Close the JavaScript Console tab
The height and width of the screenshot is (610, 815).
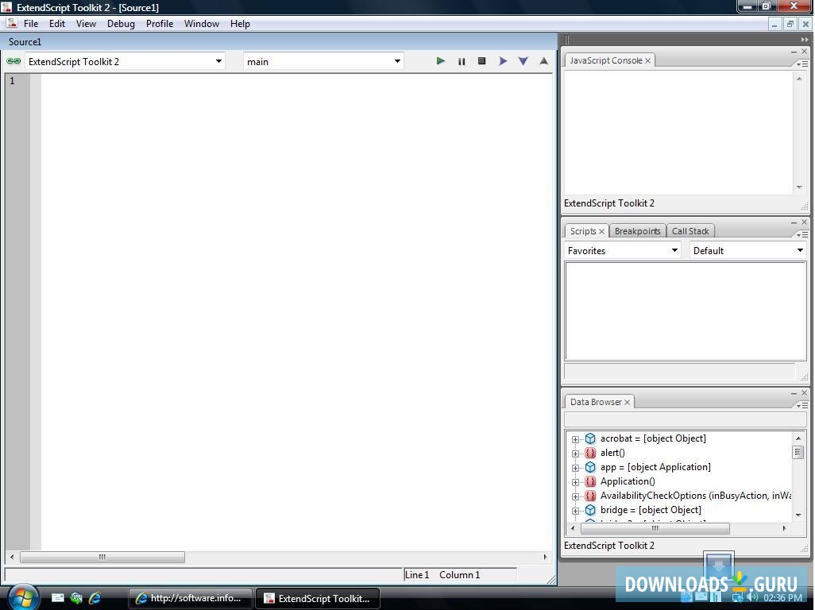pyautogui.click(x=648, y=61)
